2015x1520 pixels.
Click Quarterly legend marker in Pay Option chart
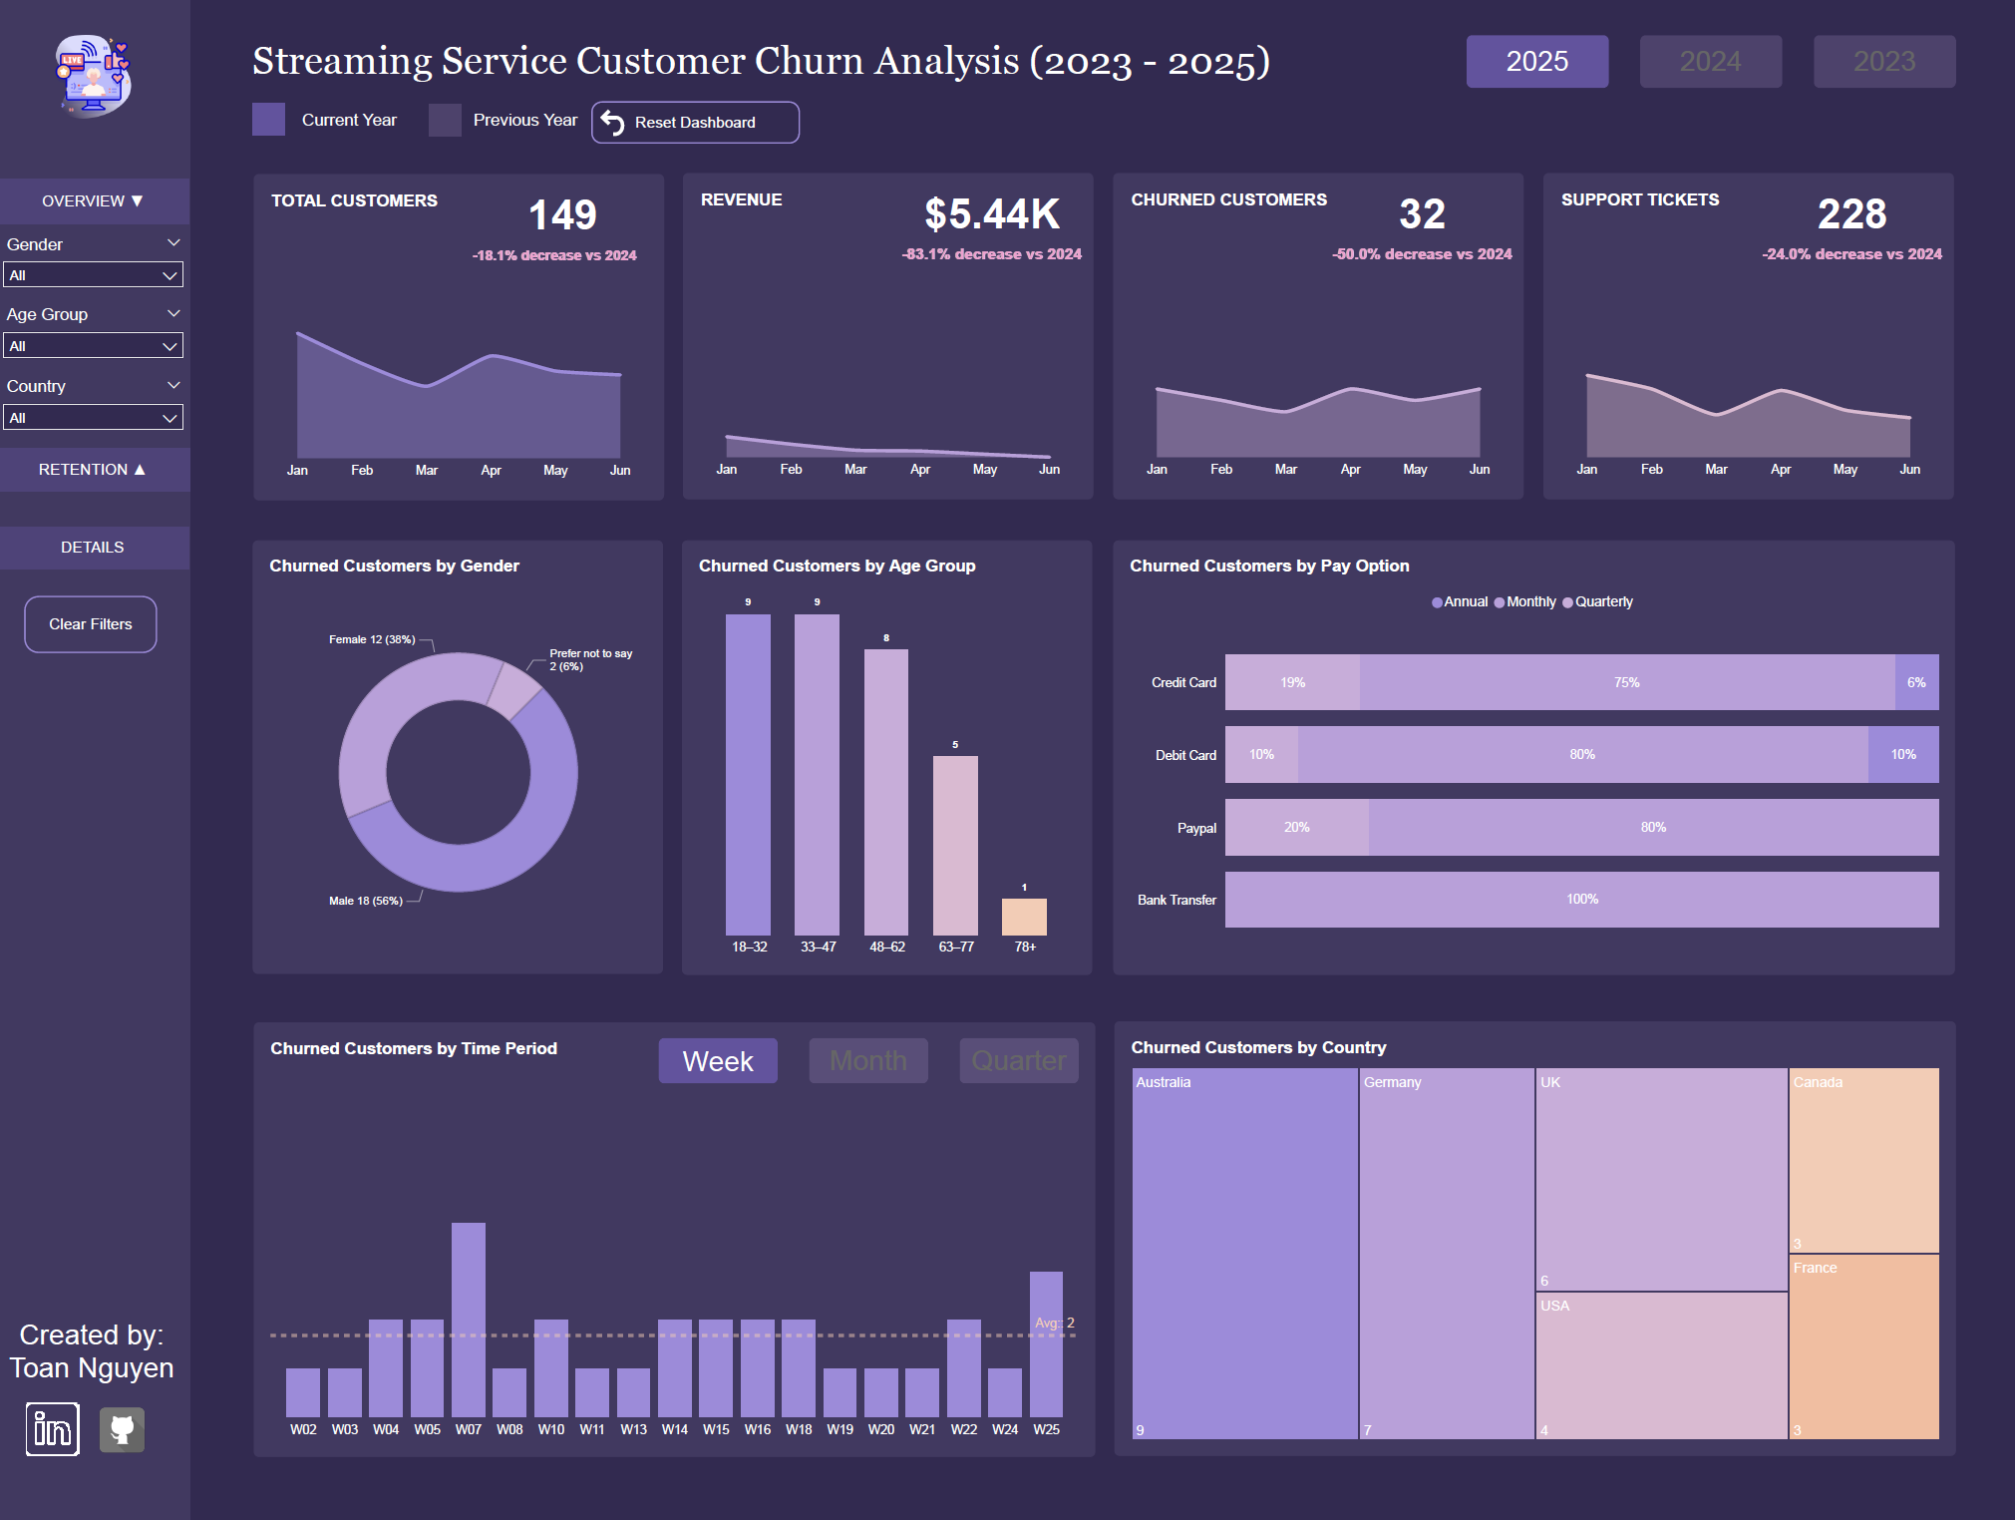(1567, 602)
